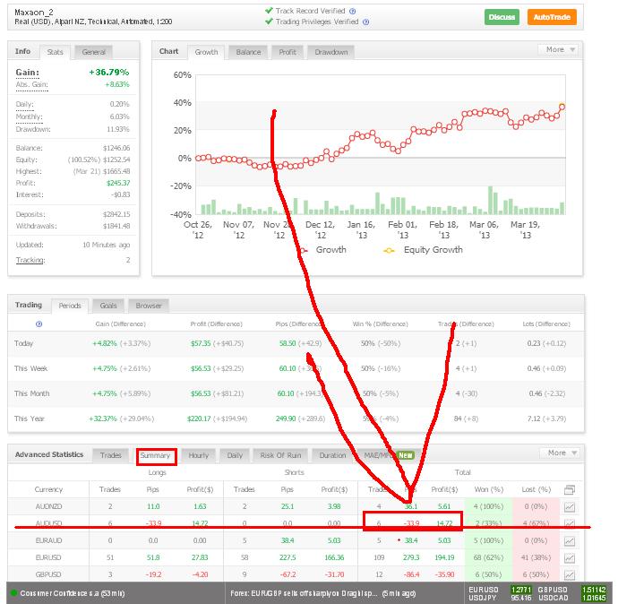The width and height of the screenshot is (618, 604).
Task: Click the This Week row label
Action: click(30, 368)
